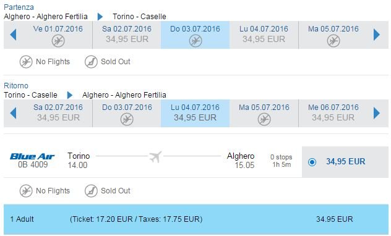Viewport: 391px width, 236px height.
Task: Select departure date Sa 02.07.2016
Action: click(127, 35)
